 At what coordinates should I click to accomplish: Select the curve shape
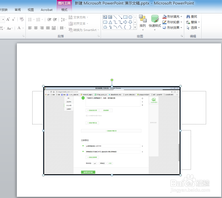120,27
